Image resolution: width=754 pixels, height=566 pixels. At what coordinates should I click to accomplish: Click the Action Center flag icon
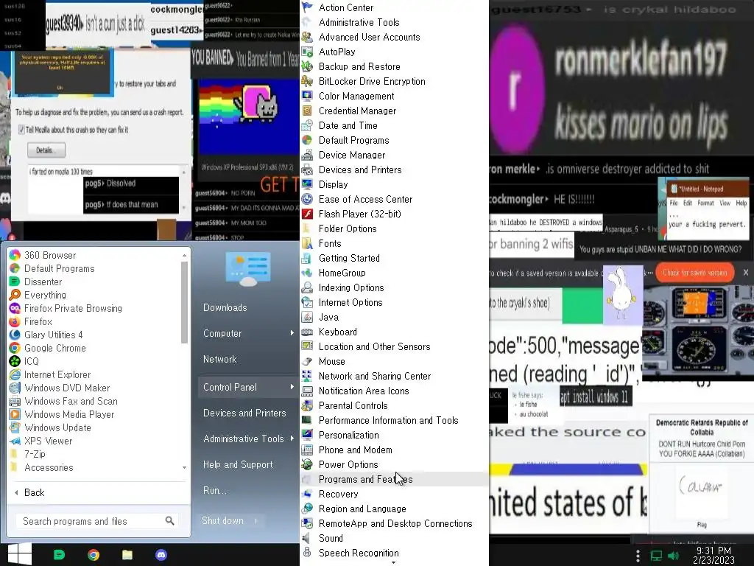[307, 7]
